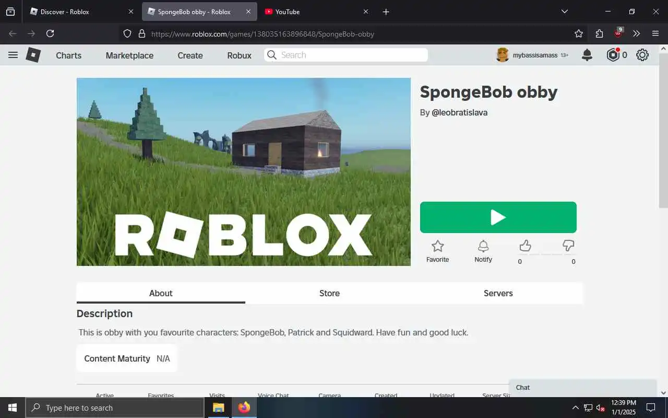Open the notifications bell icon in Roblox header

click(587, 55)
